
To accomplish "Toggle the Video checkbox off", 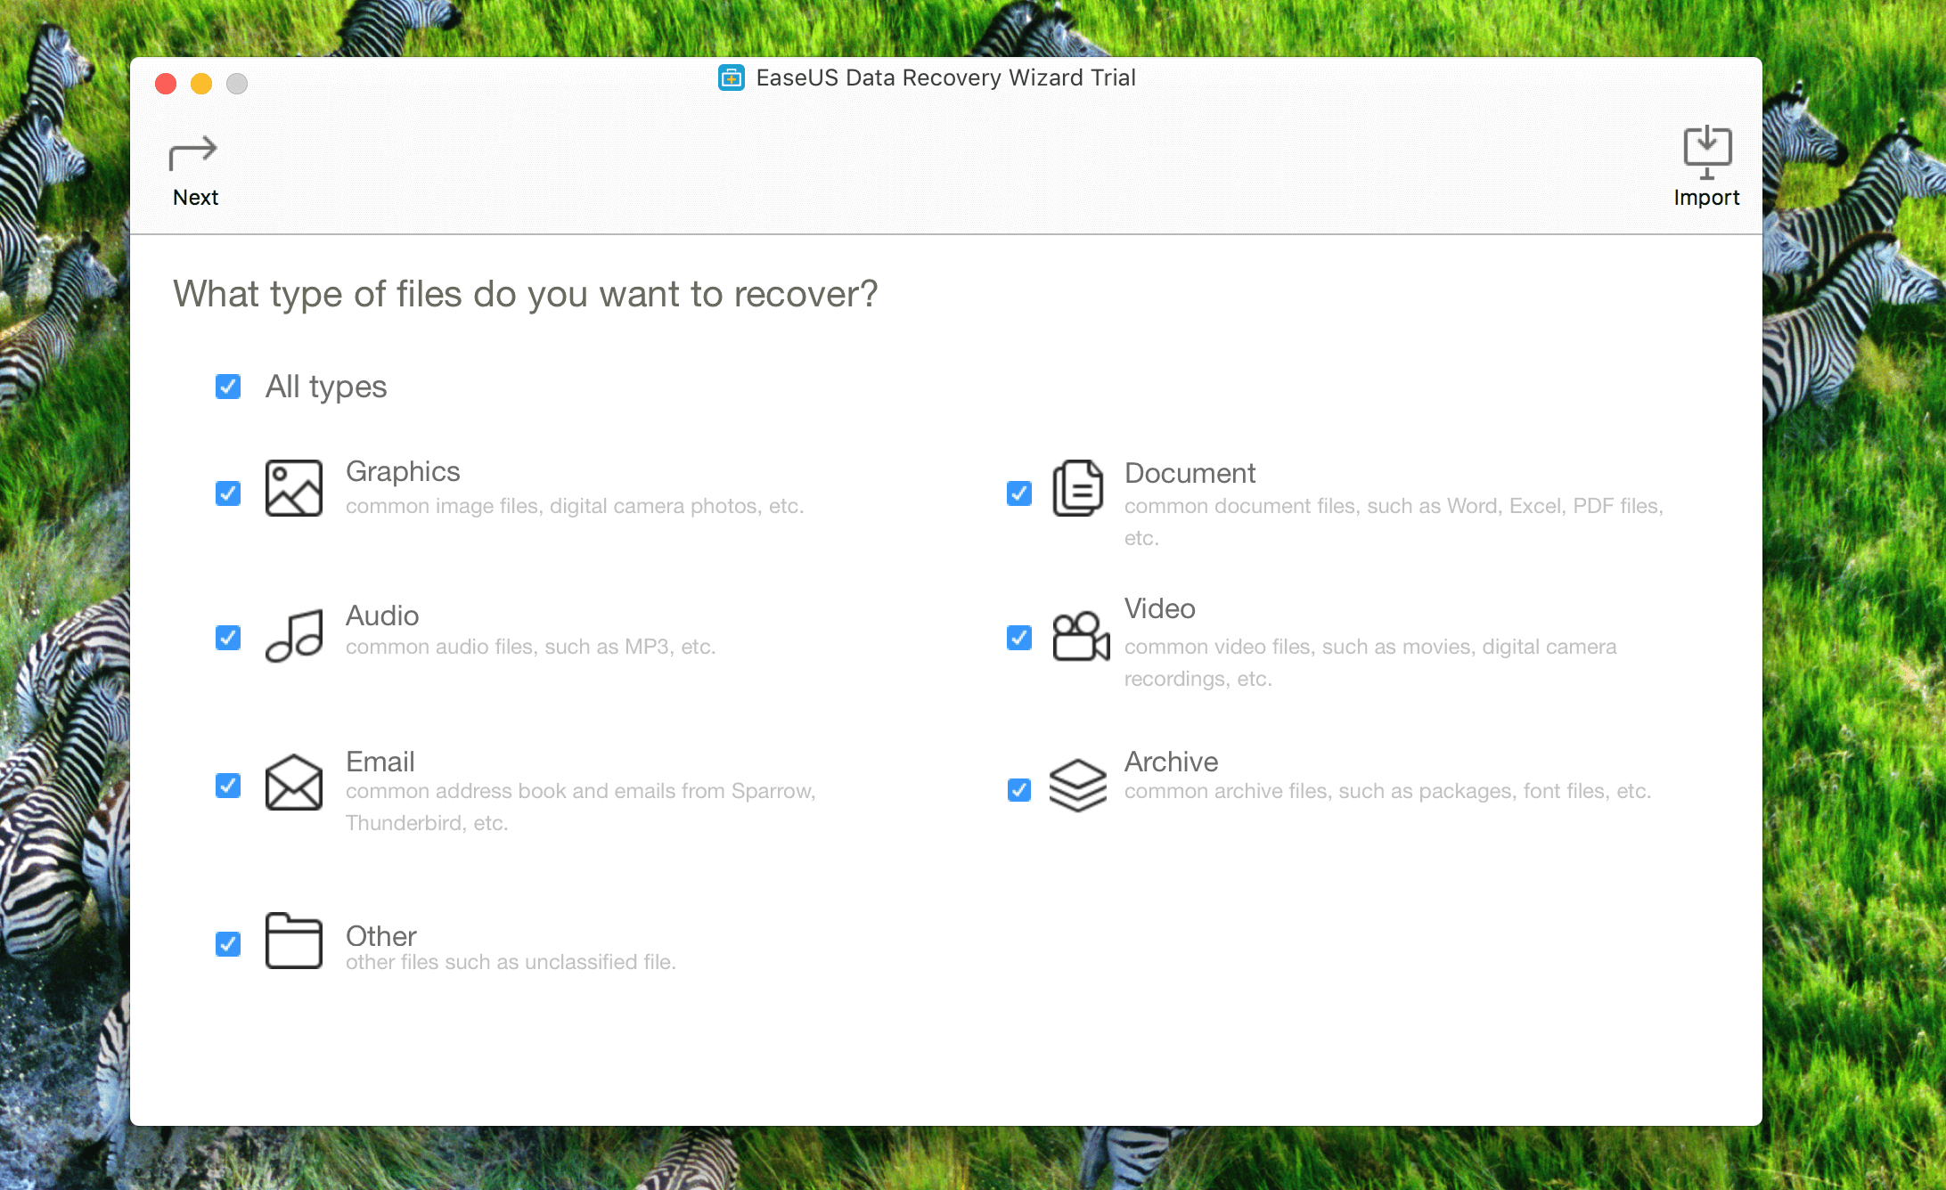I will [x=1019, y=638].
